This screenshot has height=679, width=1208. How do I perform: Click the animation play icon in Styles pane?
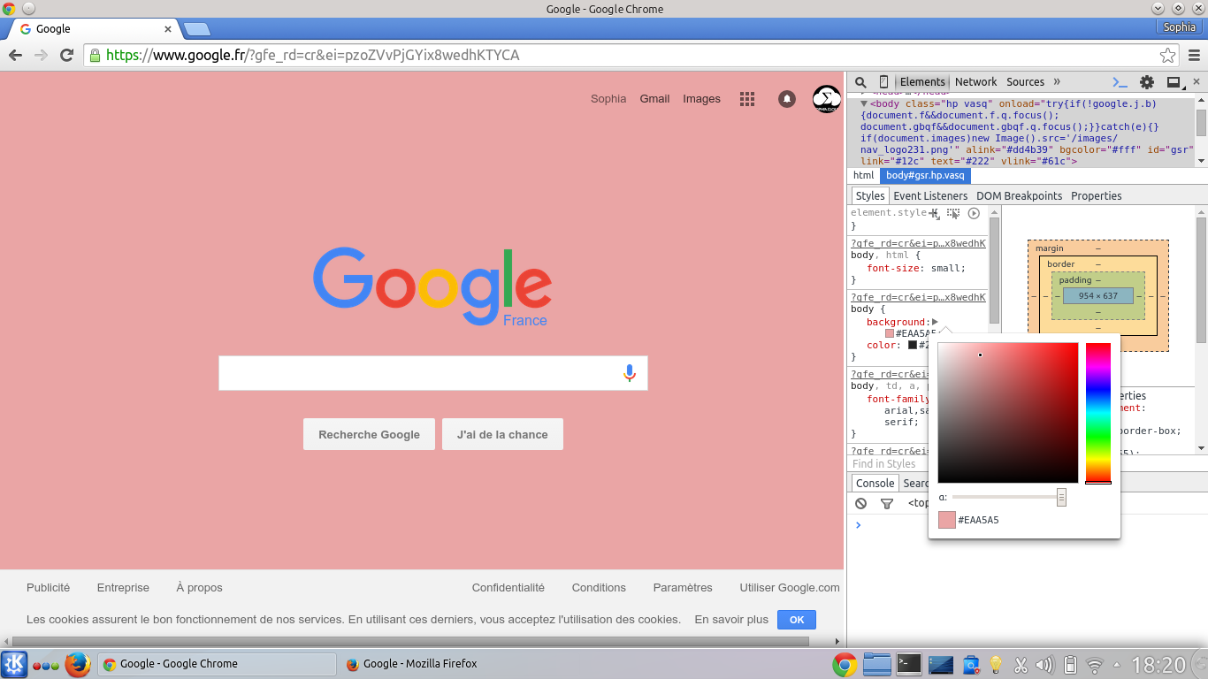coord(974,213)
